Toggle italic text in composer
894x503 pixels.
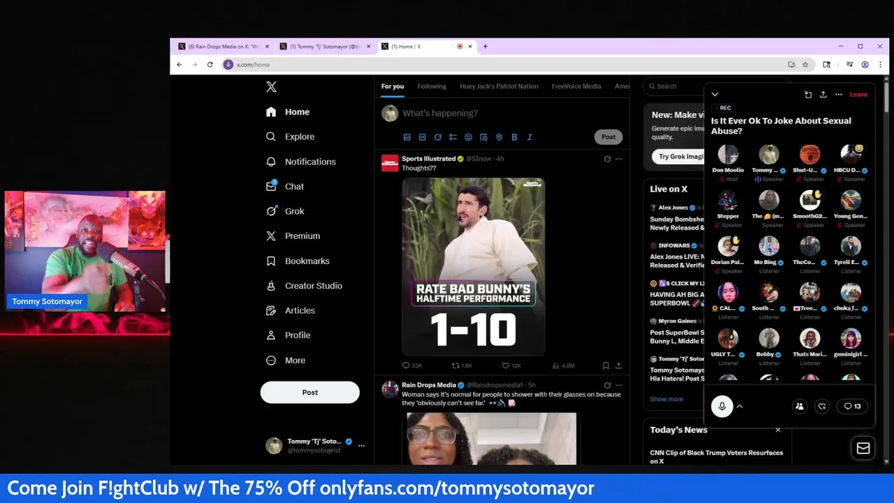tap(529, 137)
